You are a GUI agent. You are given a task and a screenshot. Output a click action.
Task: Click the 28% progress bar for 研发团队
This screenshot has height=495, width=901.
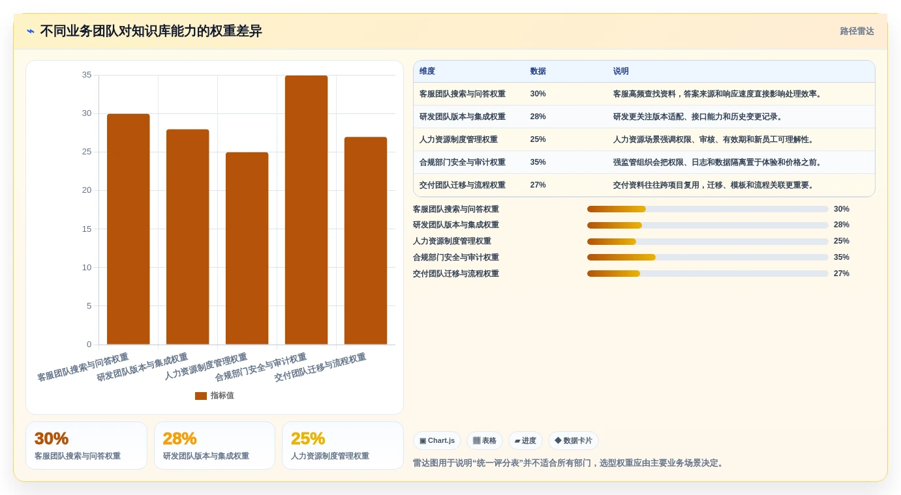tap(708, 225)
